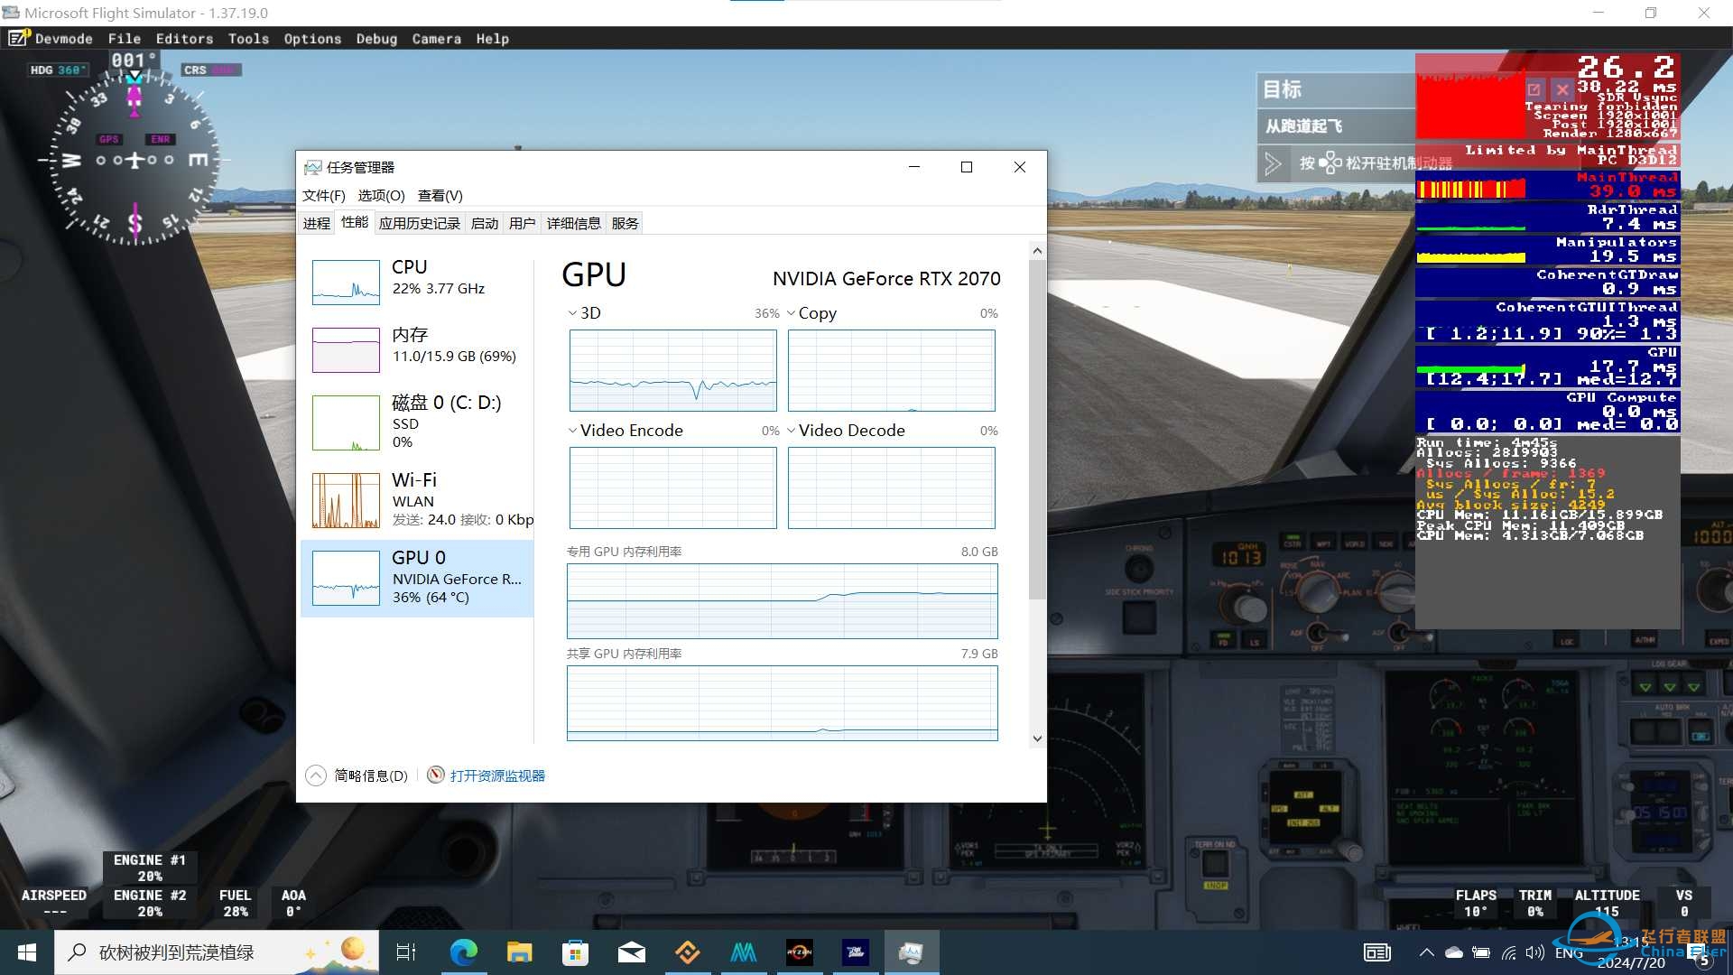1733x975 pixels.
Task: Open the Ryzen Master app on taskbar
Action: pos(800,952)
